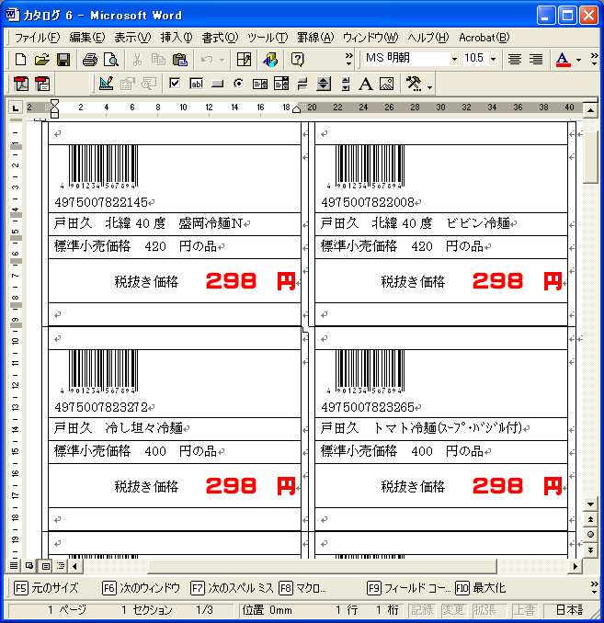Create a new blank document
The width and height of the screenshot is (604, 623).
pyautogui.click(x=20, y=60)
